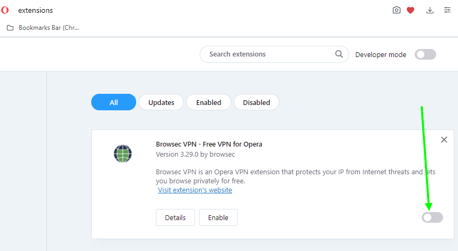Open the downloads icon
The image size is (458, 251).
[430, 10]
